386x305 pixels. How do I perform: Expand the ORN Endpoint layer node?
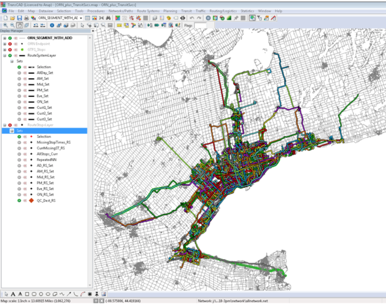point(5,44)
